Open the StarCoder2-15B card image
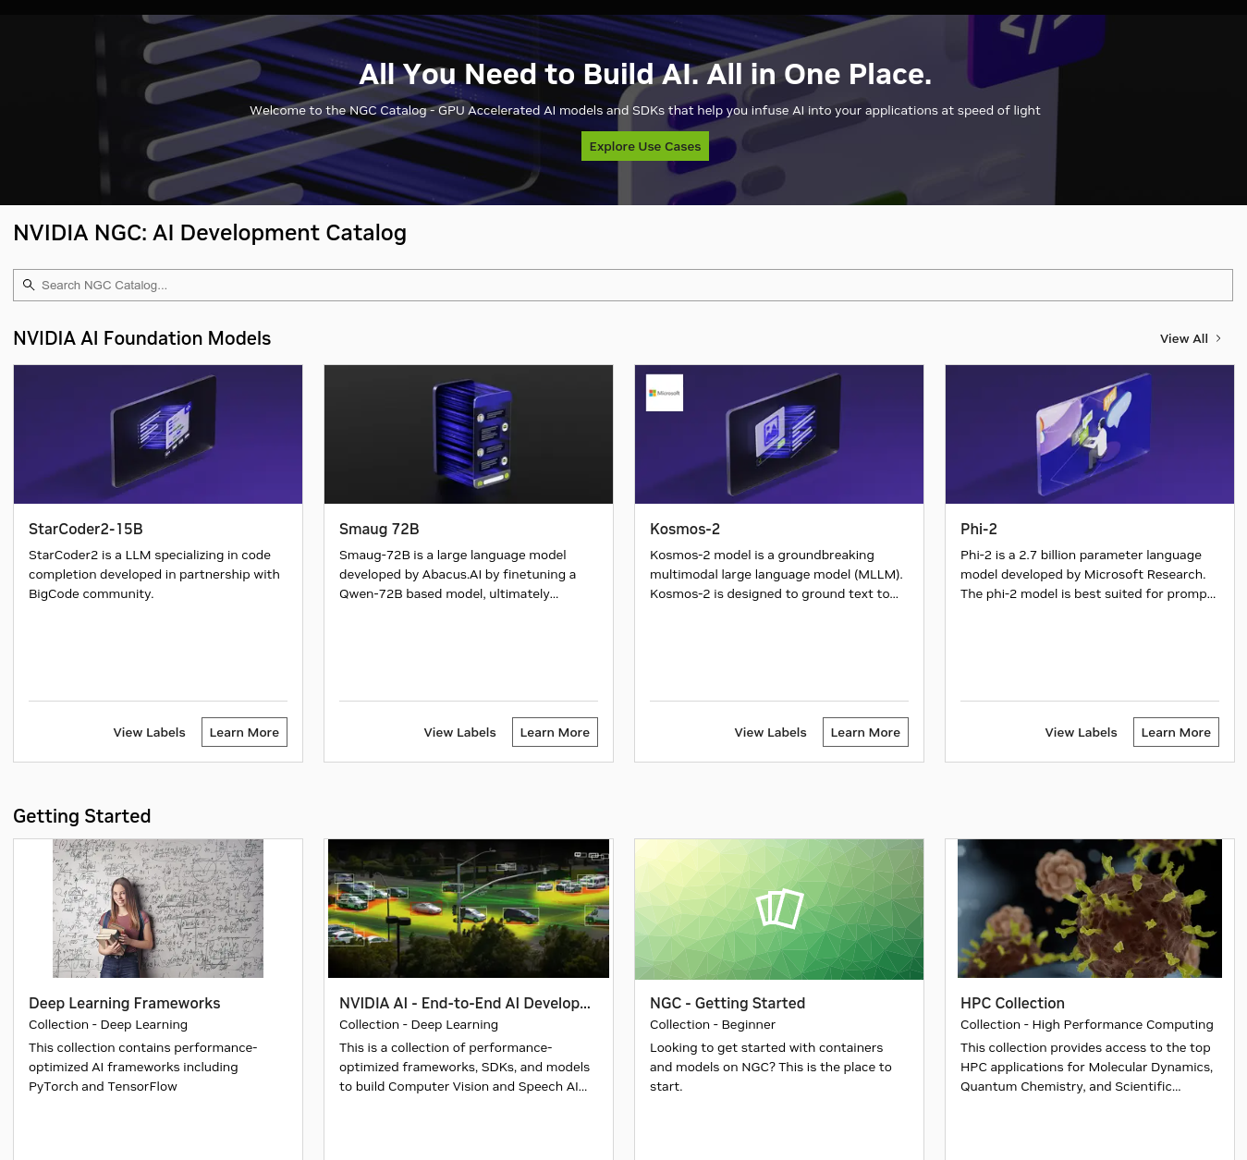Image resolution: width=1247 pixels, height=1160 pixels. pyautogui.click(x=158, y=434)
